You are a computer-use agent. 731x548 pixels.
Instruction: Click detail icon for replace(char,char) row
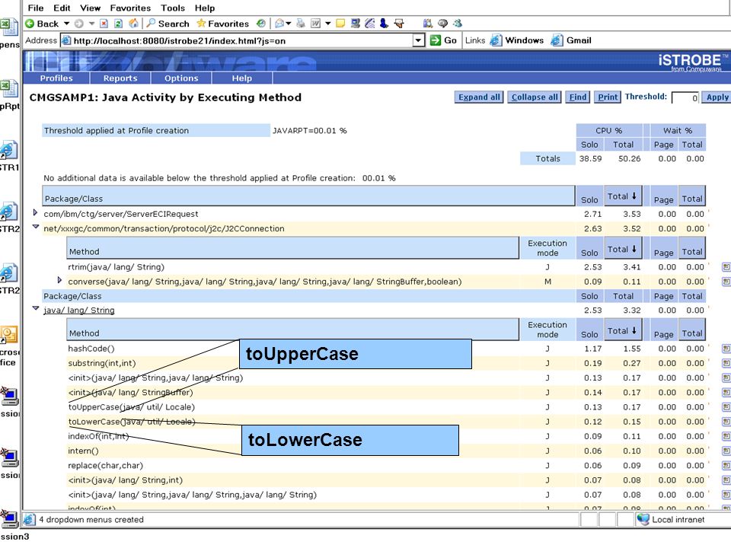726,466
